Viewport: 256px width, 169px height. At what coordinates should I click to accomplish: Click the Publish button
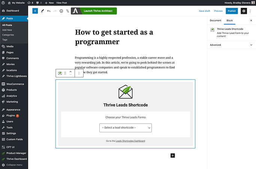coord(232,11)
